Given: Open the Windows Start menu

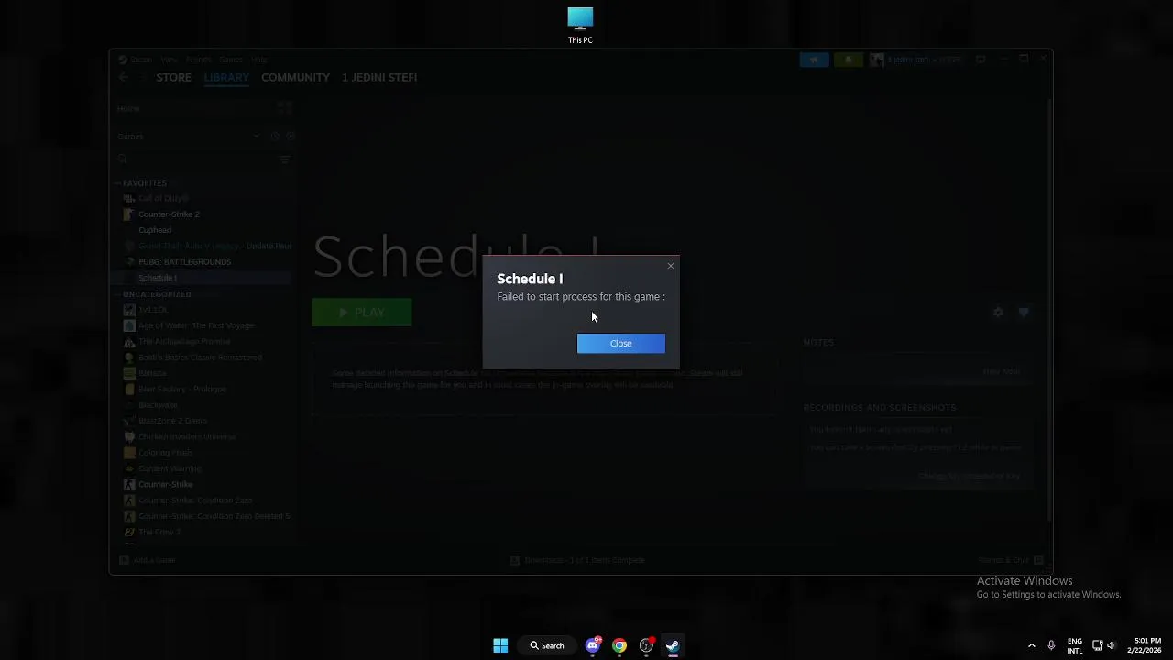Looking at the screenshot, I should (x=500, y=645).
